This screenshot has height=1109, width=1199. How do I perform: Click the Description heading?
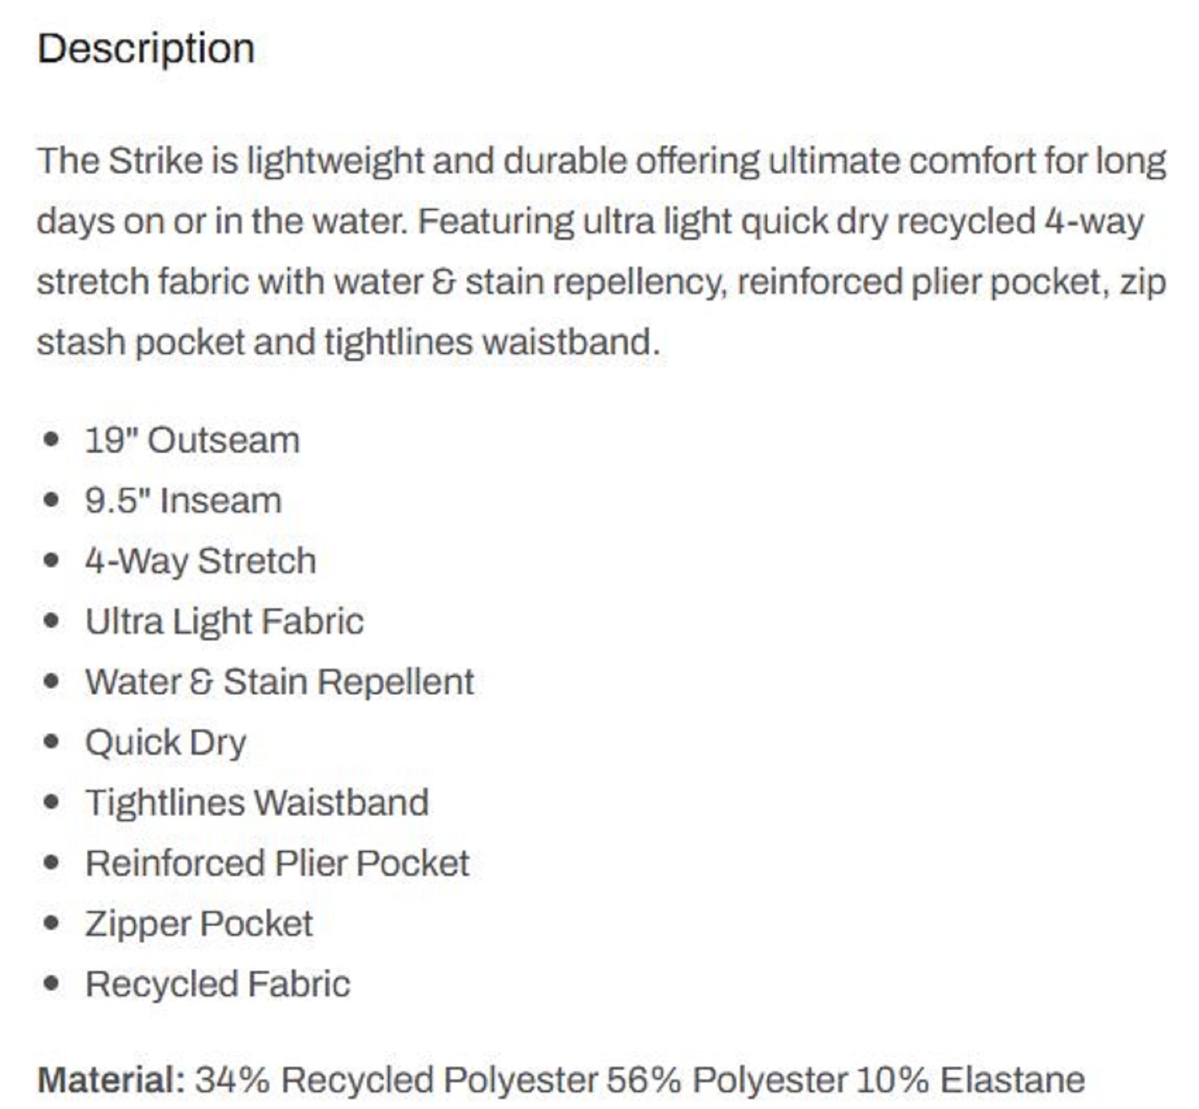click(146, 49)
